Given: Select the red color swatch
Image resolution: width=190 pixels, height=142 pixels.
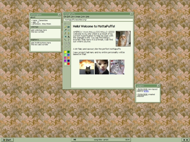Looking at the screenshot, I should [69, 64].
